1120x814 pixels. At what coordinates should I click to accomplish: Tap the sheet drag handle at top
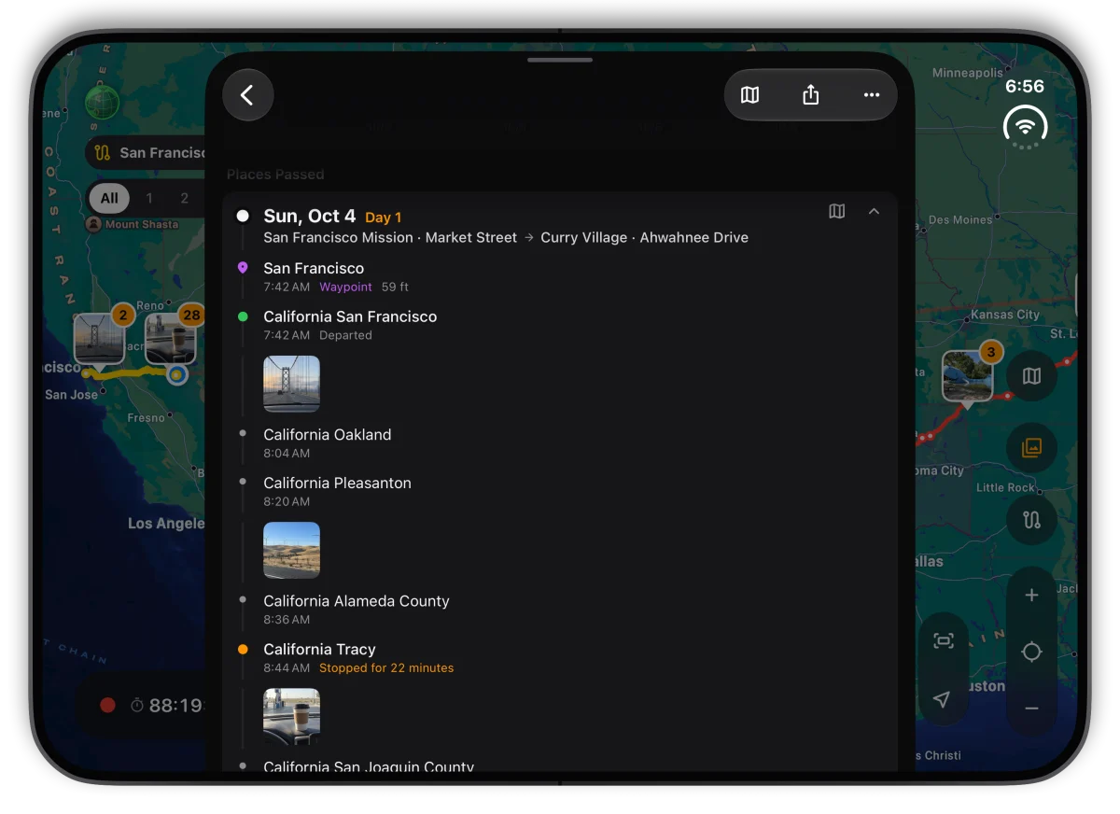coord(560,60)
